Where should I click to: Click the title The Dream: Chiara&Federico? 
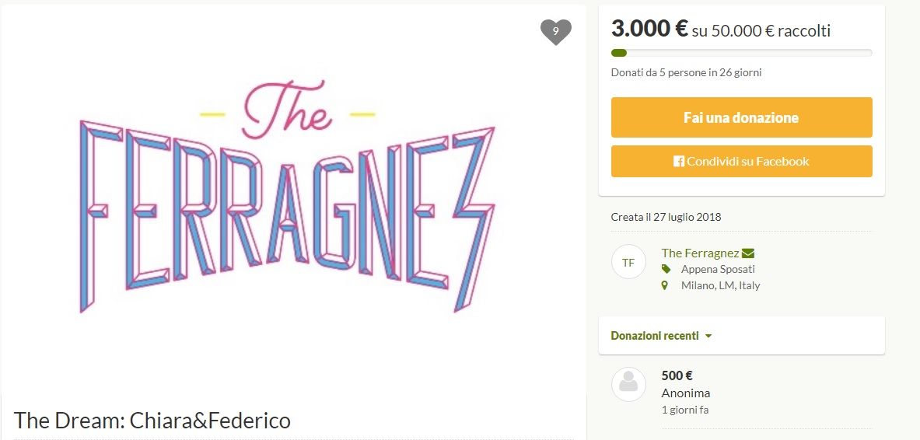[152, 421]
